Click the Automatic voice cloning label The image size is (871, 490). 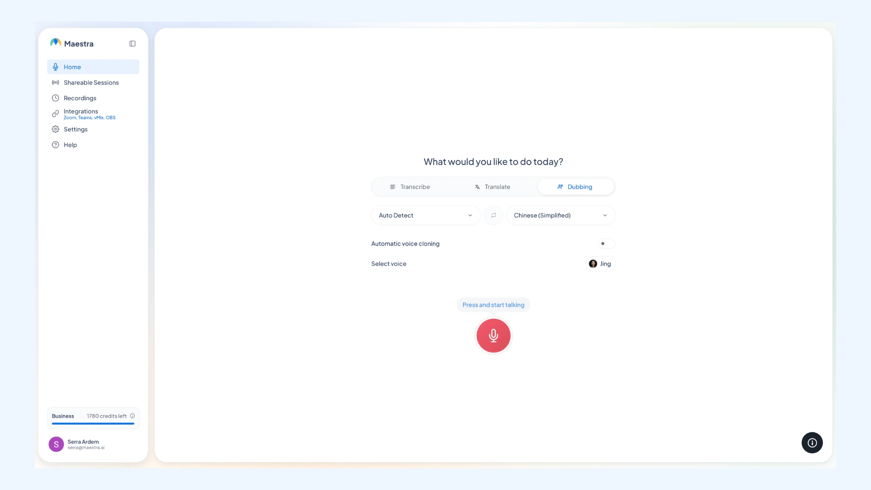click(405, 244)
